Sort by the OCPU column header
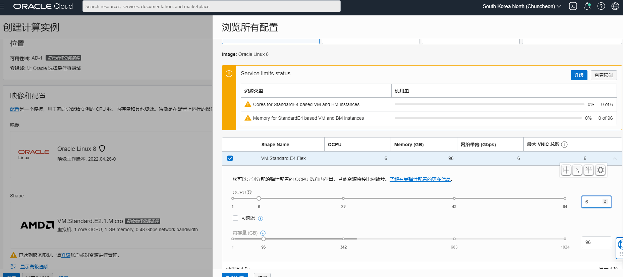Image resolution: width=623 pixels, height=277 pixels. (335, 145)
